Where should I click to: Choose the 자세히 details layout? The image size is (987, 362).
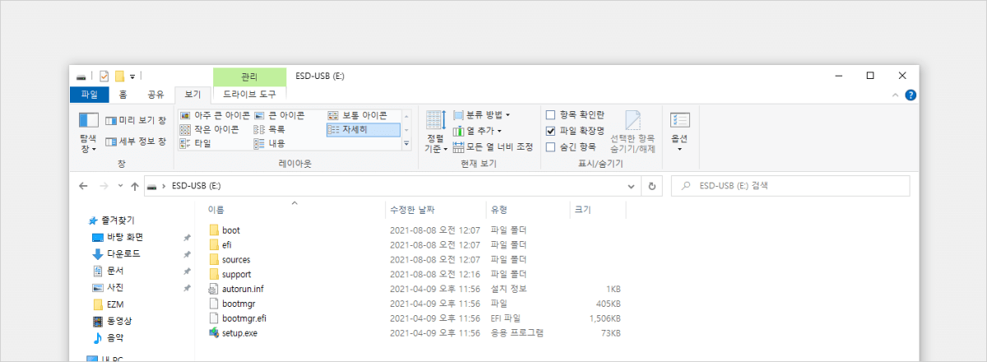coord(363,129)
